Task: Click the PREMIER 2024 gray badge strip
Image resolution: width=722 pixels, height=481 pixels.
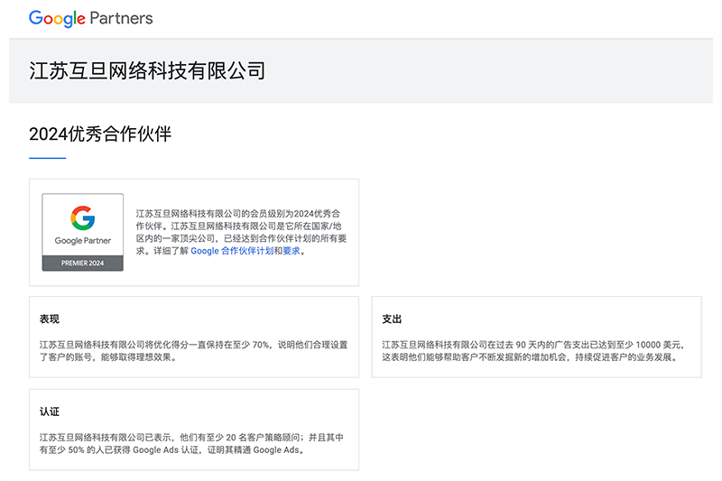Action: (x=82, y=263)
